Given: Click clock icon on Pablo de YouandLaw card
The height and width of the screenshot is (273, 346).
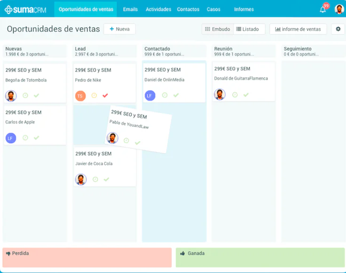Looking at the screenshot, I should pyautogui.click(x=126, y=140).
